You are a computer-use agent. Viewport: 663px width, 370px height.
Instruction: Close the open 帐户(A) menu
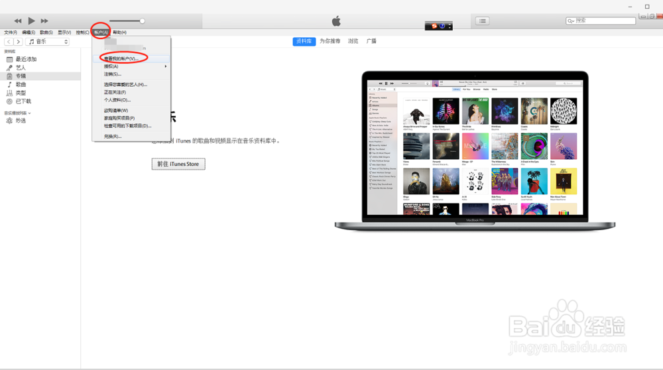[x=101, y=32]
